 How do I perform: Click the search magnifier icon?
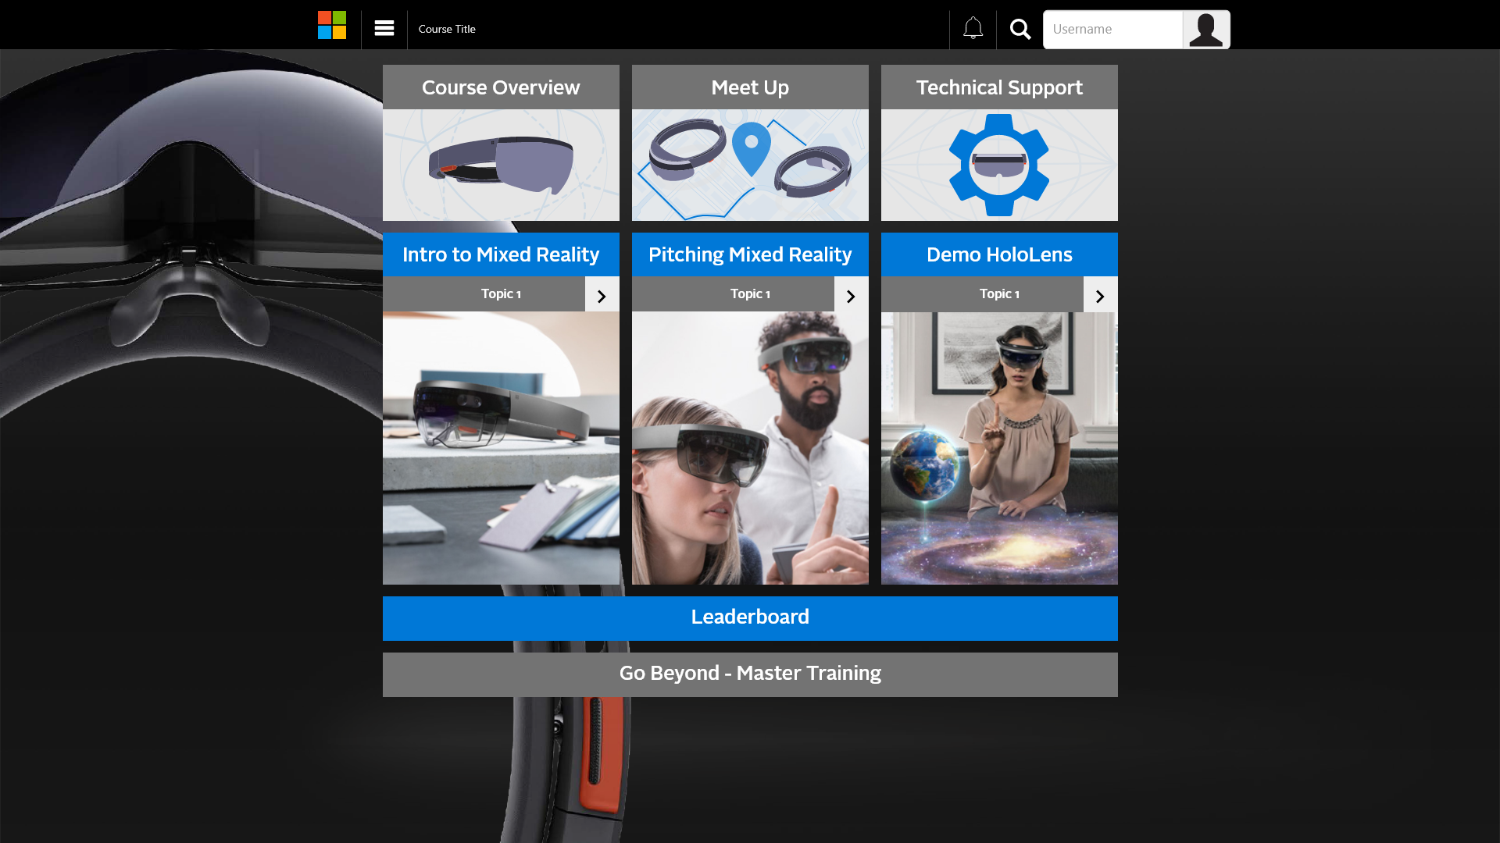pyautogui.click(x=1020, y=29)
